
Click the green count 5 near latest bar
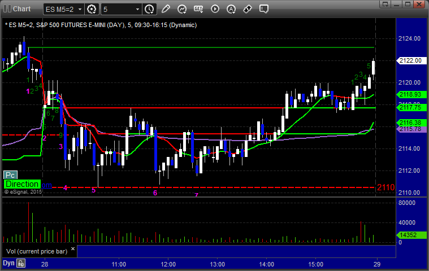click(369, 66)
